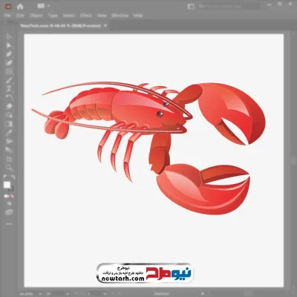Select the Pen tool
This screenshot has width=297, height=297.
click(9, 54)
